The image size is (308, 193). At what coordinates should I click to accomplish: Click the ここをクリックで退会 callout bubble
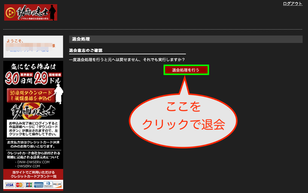tap(183, 118)
